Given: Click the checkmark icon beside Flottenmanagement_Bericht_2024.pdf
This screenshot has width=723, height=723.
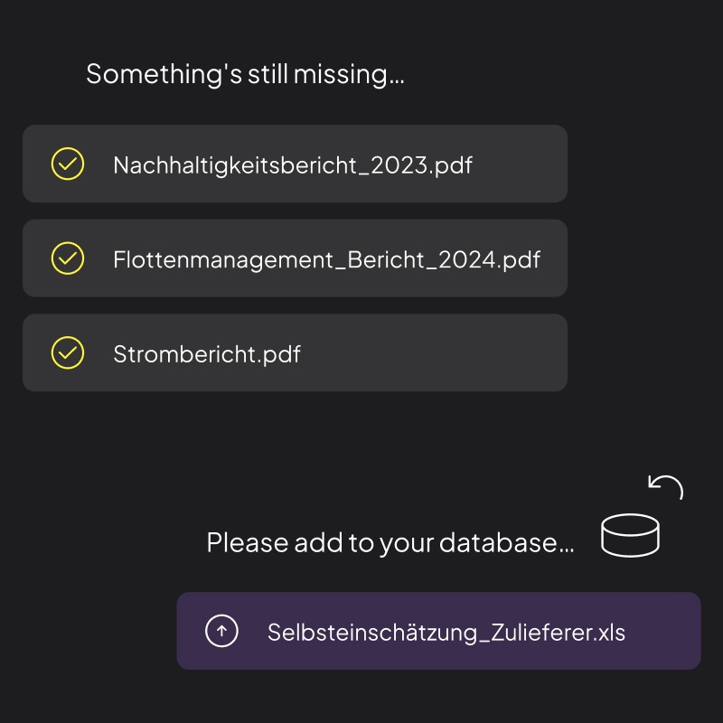Looking at the screenshot, I should pos(67,258).
